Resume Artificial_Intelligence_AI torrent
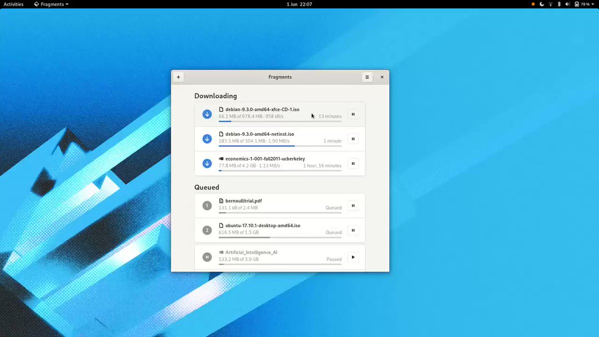Screen dimensions: 599x337 click(353, 257)
